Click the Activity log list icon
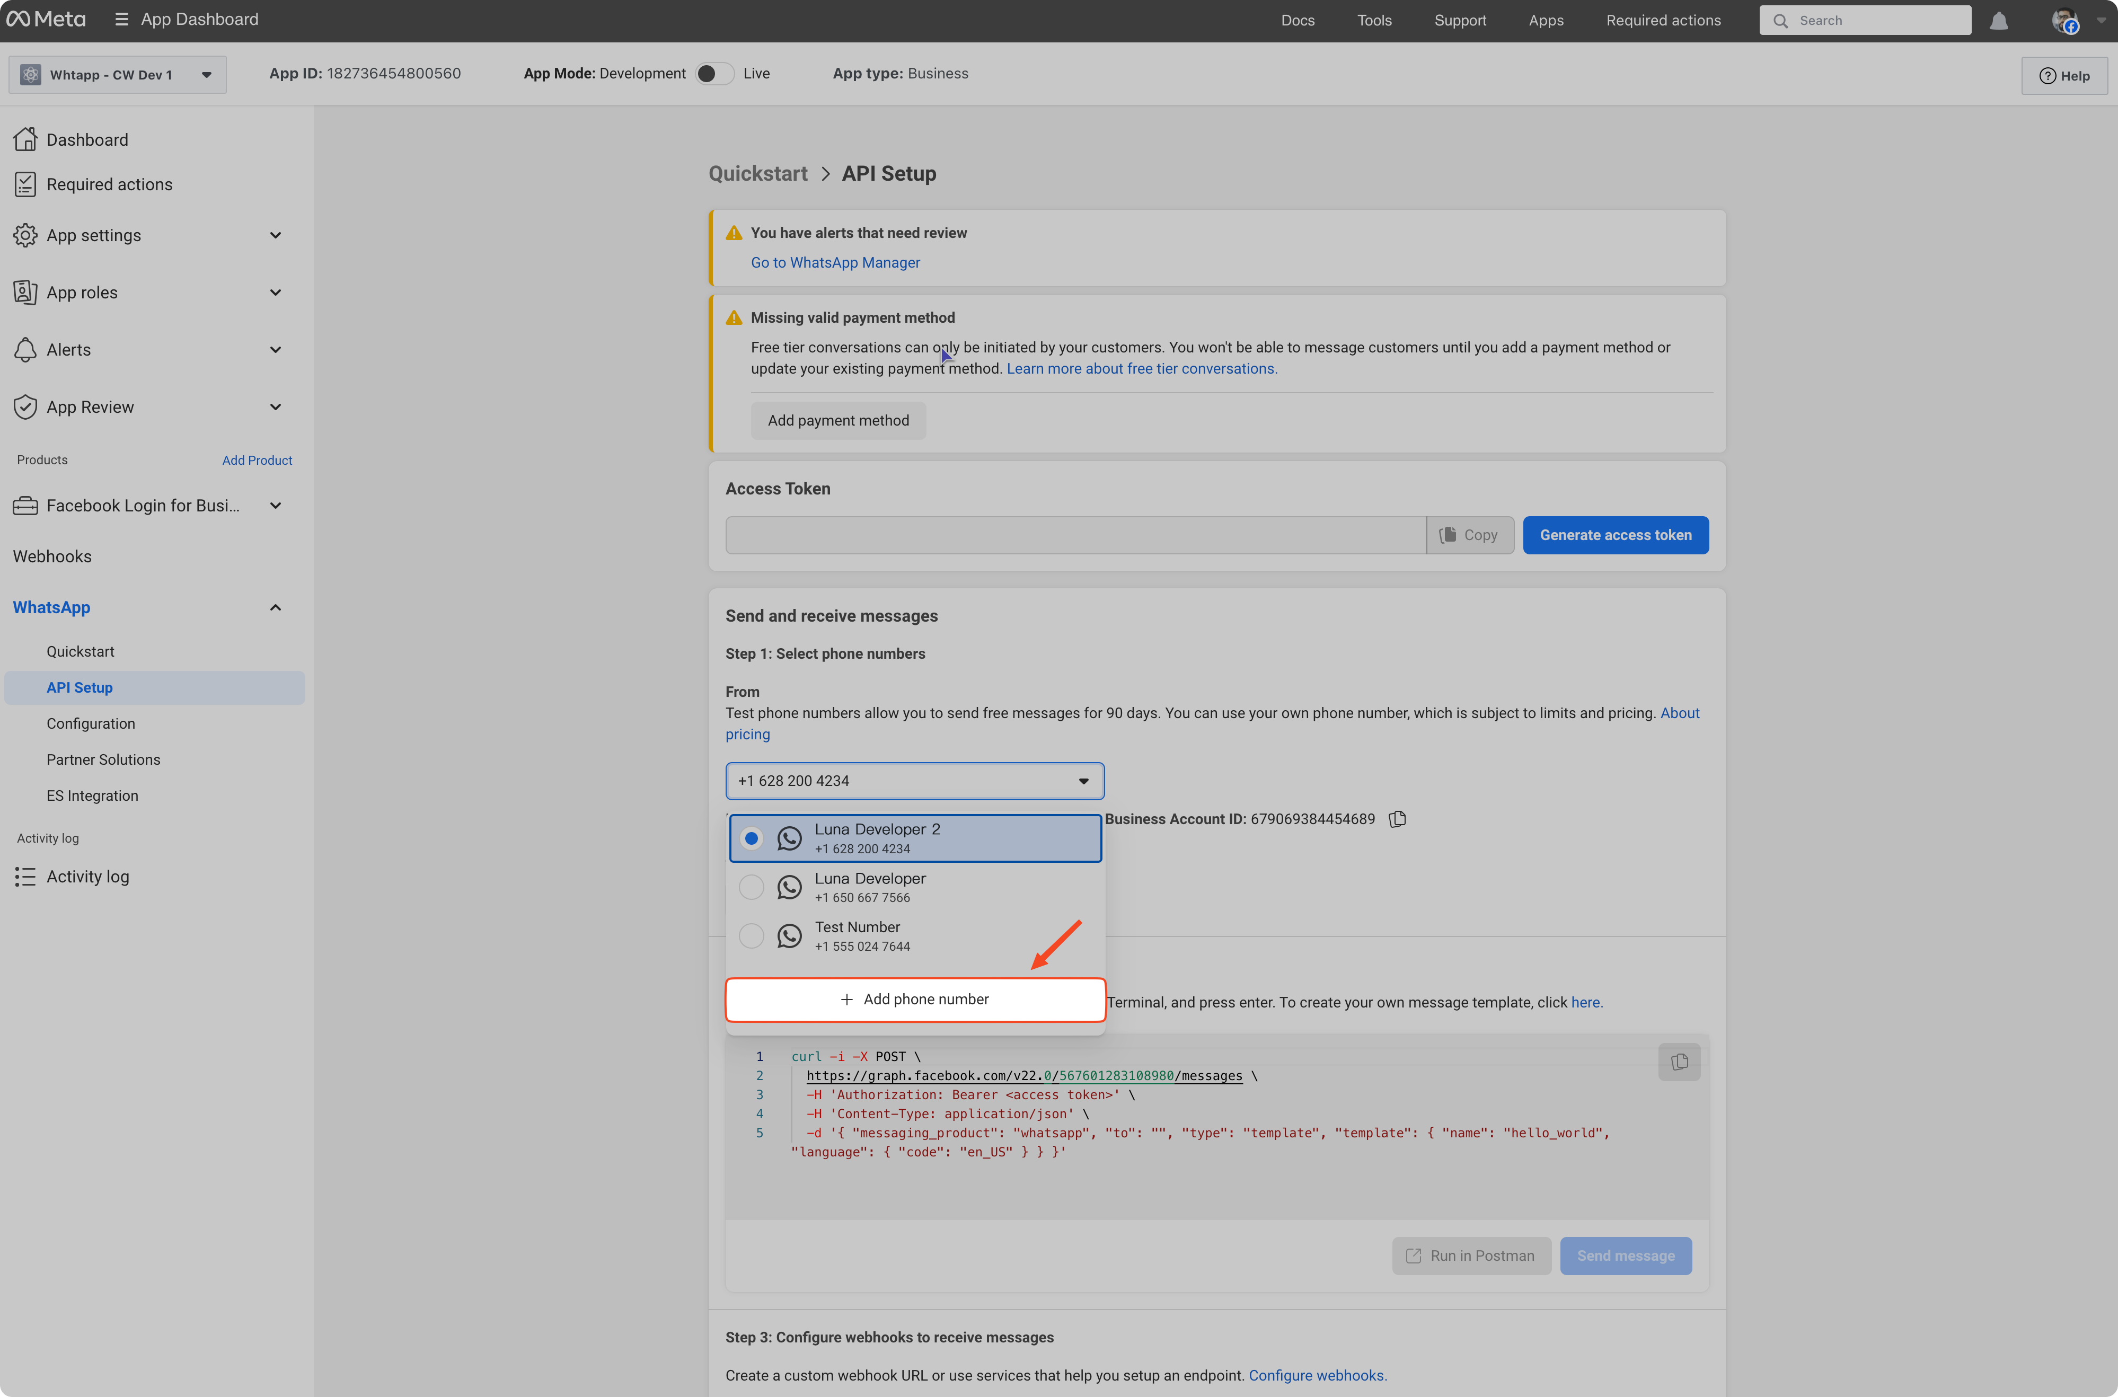Image resolution: width=2118 pixels, height=1397 pixels. coord(25,877)
